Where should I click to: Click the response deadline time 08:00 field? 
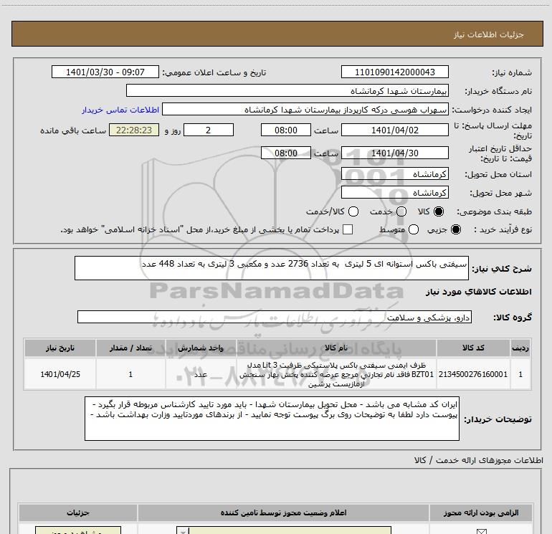click(x=286, y=130)
